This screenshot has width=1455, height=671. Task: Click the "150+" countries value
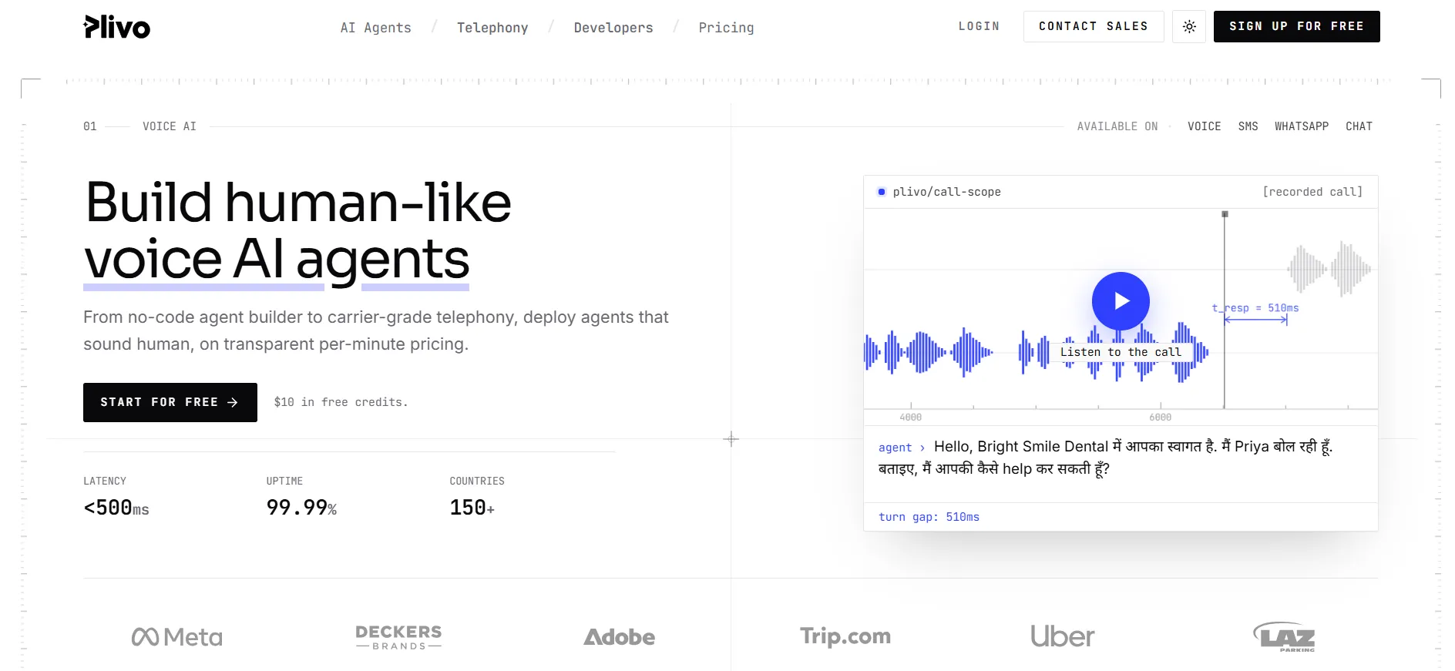point(472,508)
